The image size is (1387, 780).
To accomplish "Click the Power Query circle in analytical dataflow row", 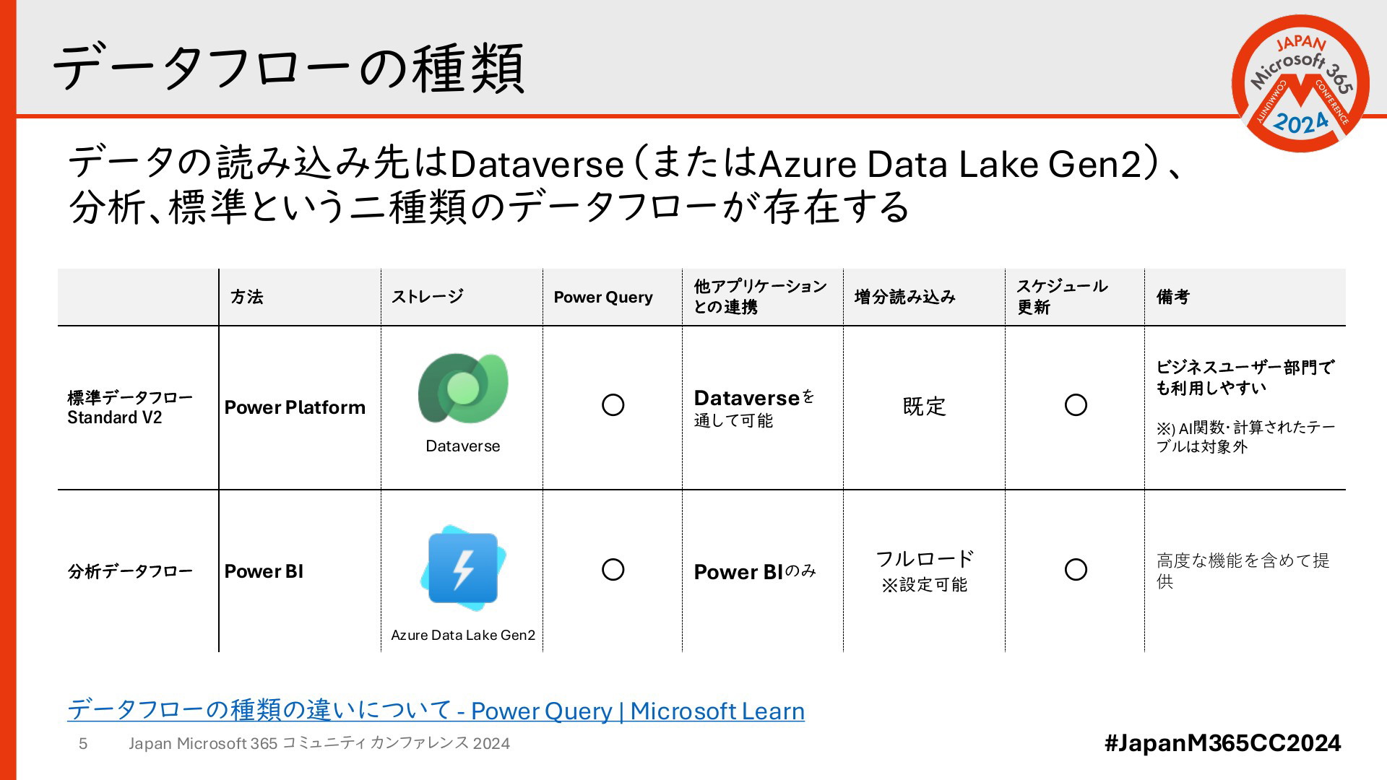I will pos(613,570).
